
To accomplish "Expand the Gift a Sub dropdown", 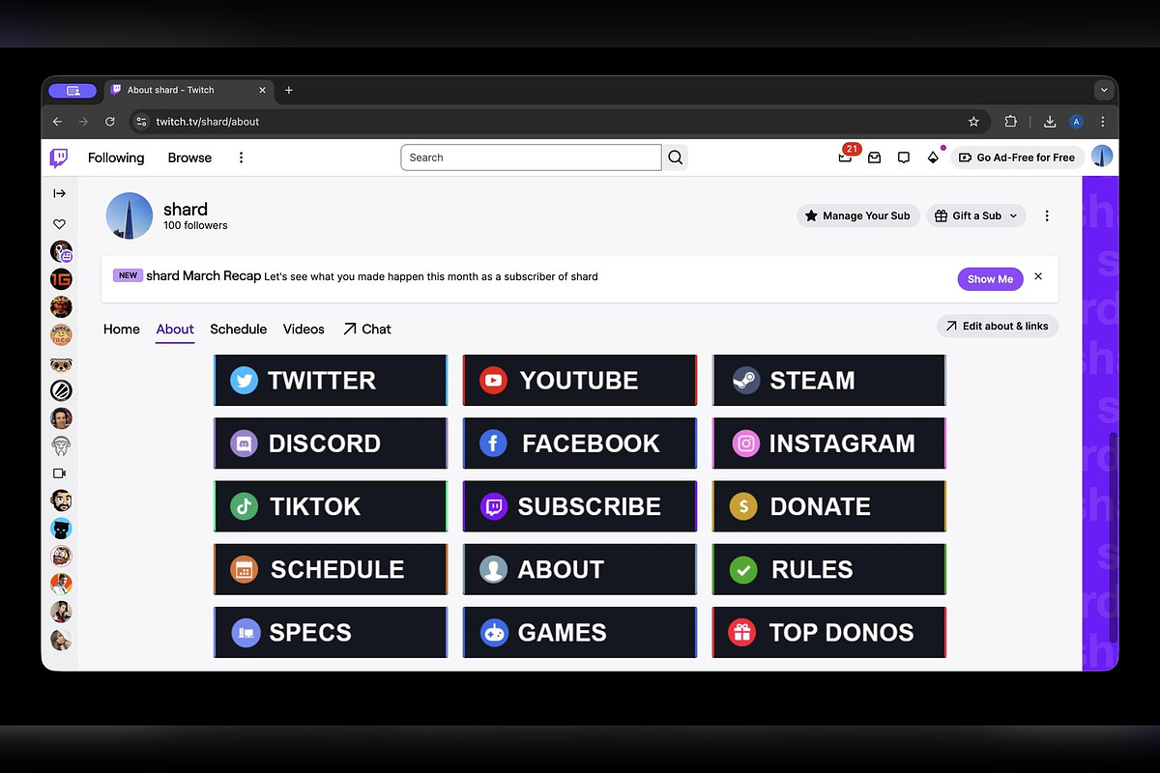I will [976, 215].
